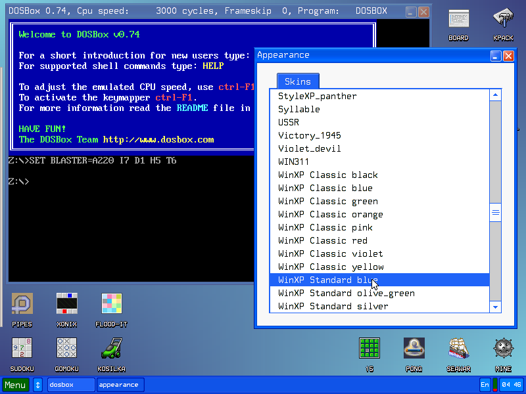
Task: Select the Violet_devil skin
Action: tap(379, 148)
